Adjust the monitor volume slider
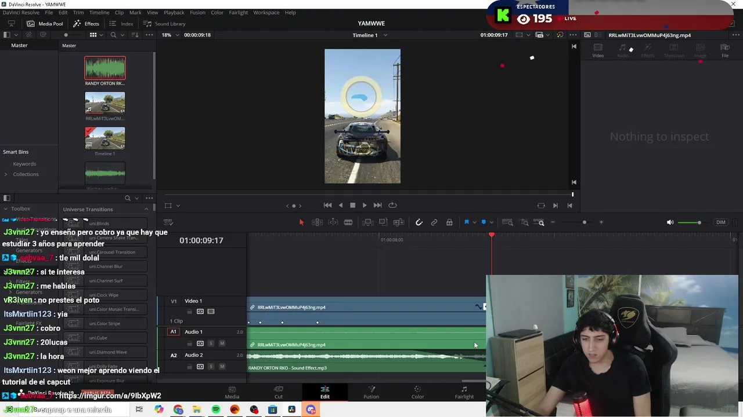 tap(699, 222)
